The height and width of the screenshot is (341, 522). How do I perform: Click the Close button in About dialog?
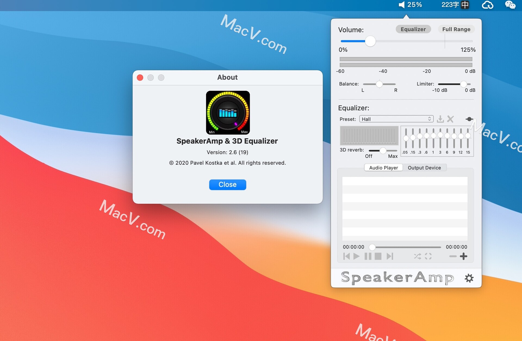pyautogui.click(x=227, y=184)
